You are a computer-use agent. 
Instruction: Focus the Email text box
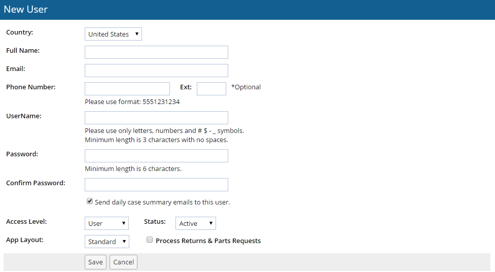(x=156, y=71)
